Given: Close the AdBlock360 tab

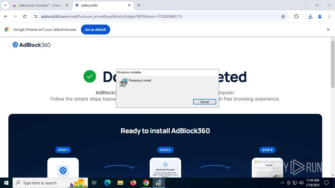Looking at the screenshot, I should click(x=129, y=5).
